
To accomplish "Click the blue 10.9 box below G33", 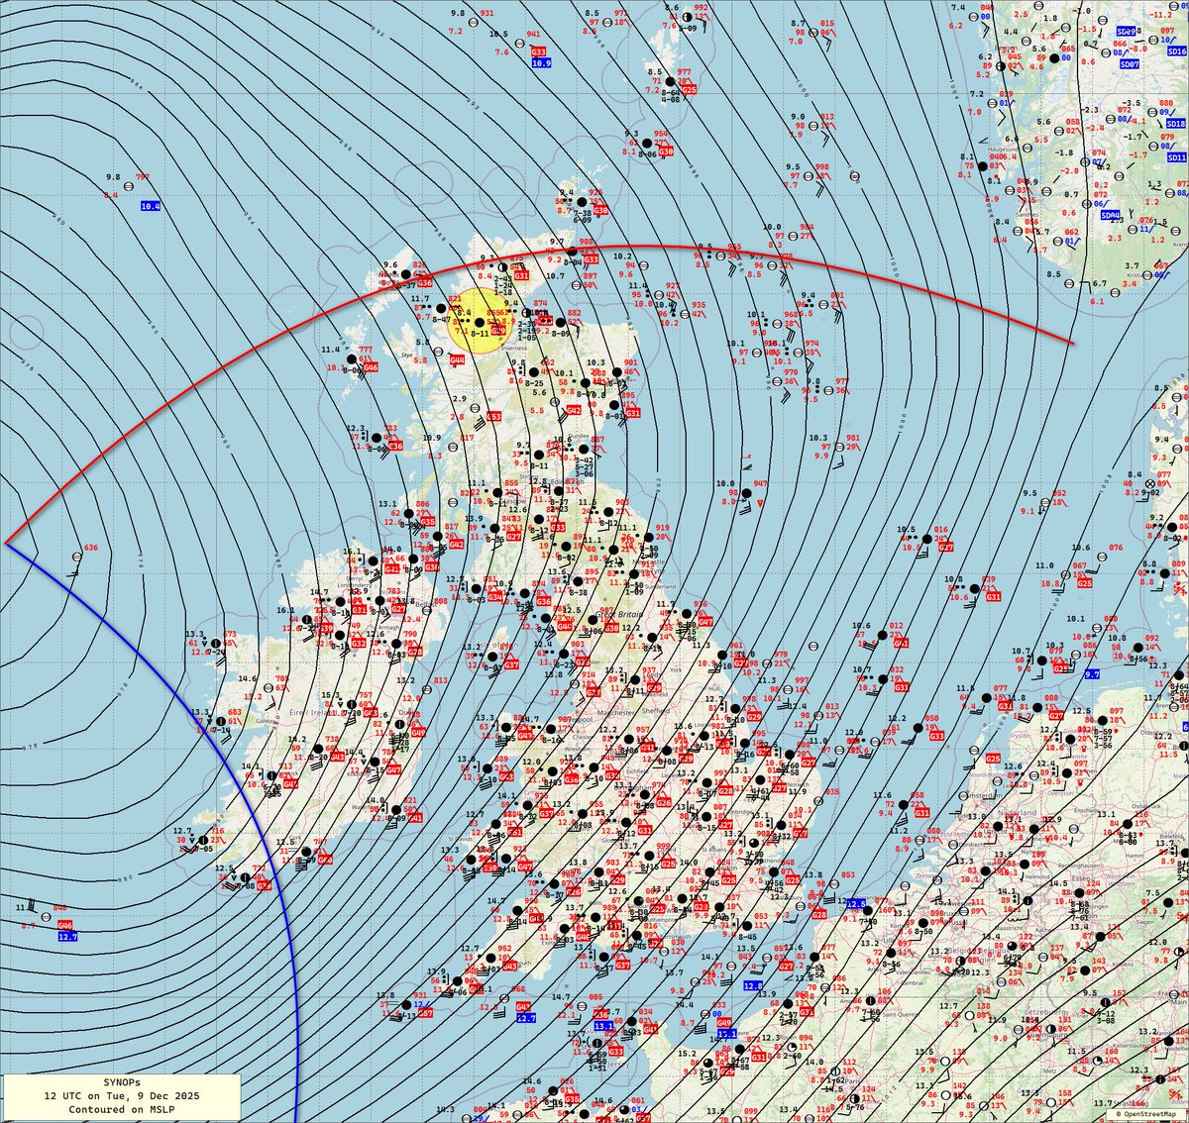I will click(541, 62).
